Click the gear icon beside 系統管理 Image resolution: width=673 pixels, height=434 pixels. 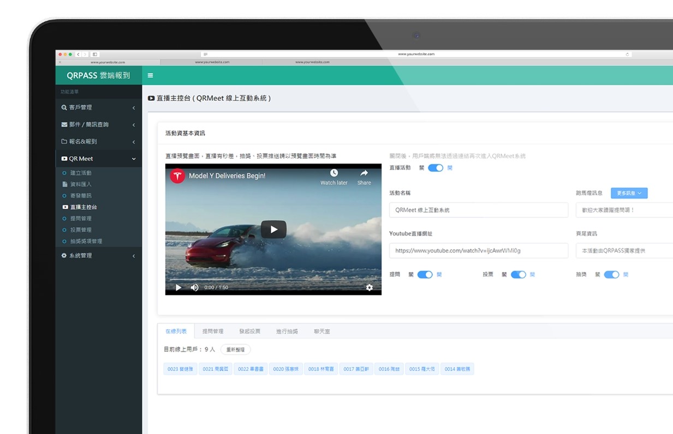(64, 256)
